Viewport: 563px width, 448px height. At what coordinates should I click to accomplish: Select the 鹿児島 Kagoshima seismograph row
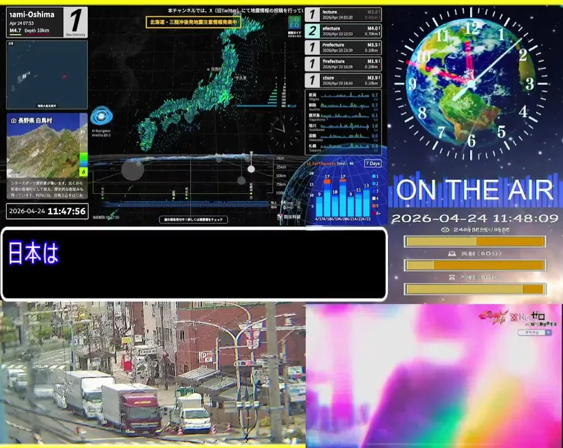343,116
